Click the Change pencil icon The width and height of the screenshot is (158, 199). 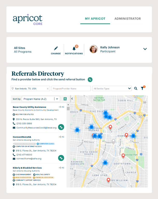click(56, 48)
